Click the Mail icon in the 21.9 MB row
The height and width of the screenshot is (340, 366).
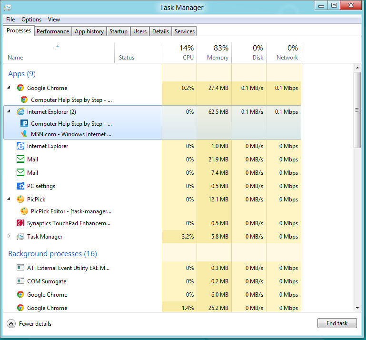(x=20, y=159)
